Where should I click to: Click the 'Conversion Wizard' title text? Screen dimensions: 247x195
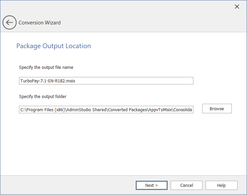(x=40, y=23)
